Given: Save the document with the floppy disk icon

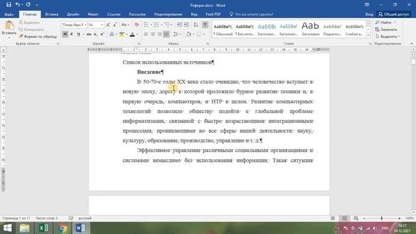Looking at the screenshot, I should tap(8, 5).
